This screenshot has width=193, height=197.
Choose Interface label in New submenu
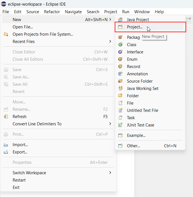coord(135,52)
